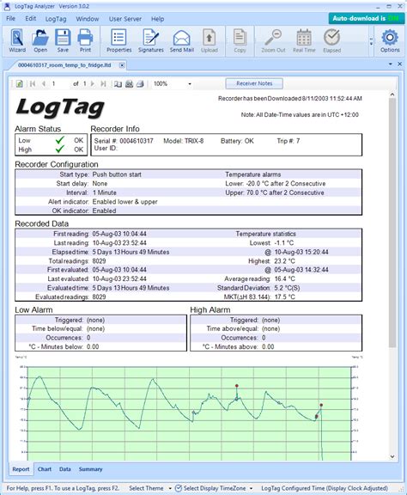Image resolution: width=407 pixels, height=495 pixels.
Task: Click the scroll up arrow of report
Action: 392,95
